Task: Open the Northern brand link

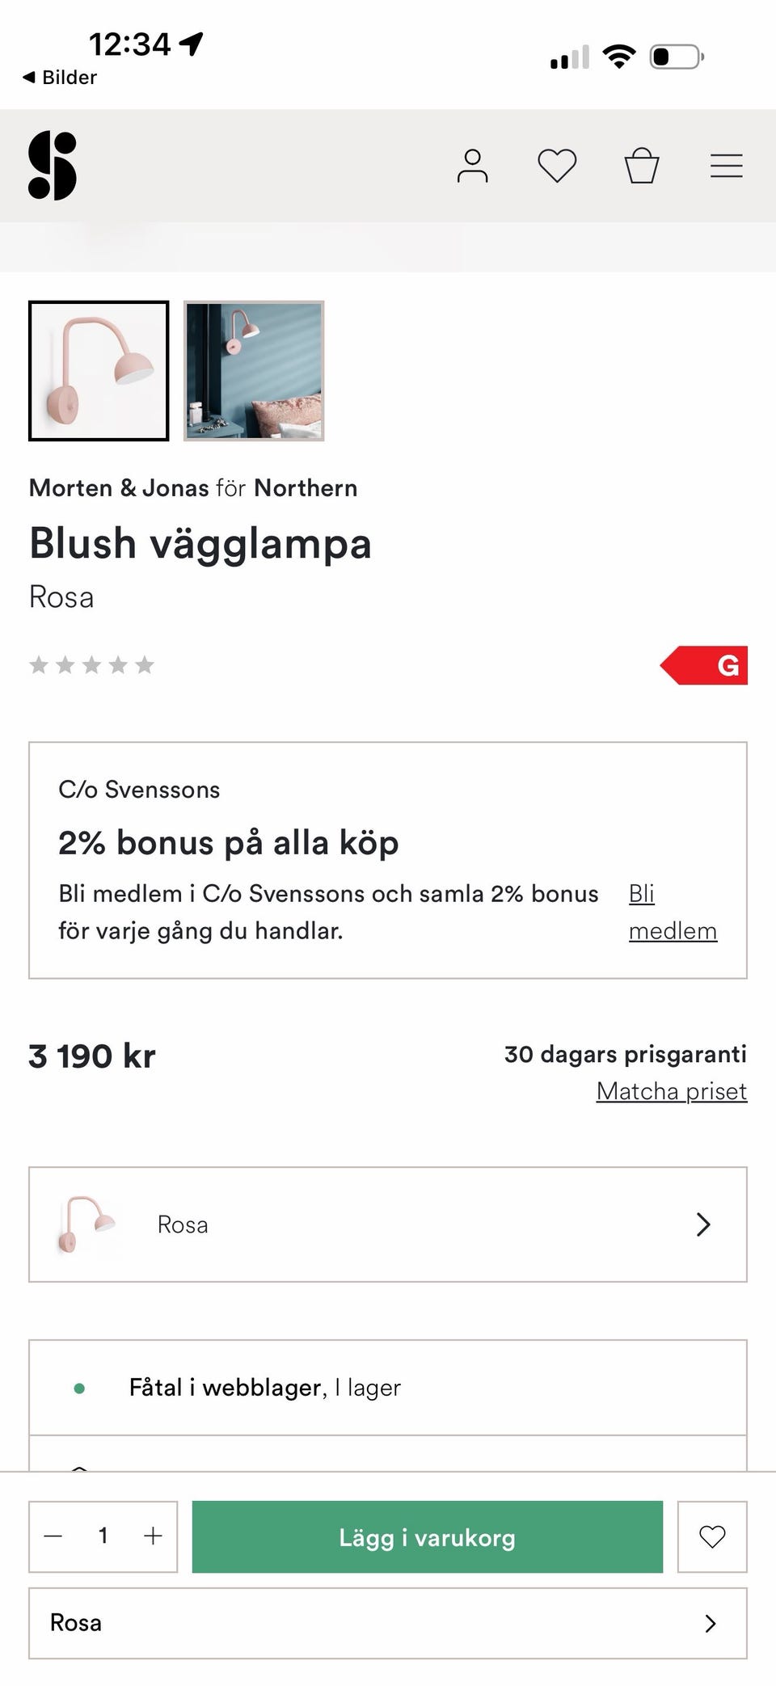Action: pos(306,488)
